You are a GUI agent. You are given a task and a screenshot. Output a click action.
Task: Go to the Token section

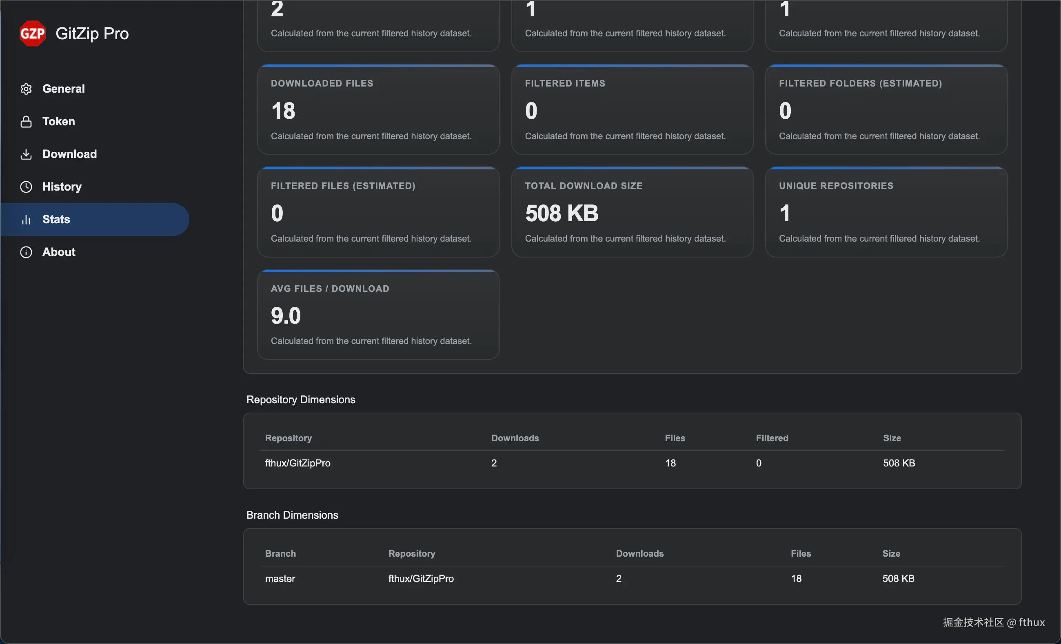(95, 122)
